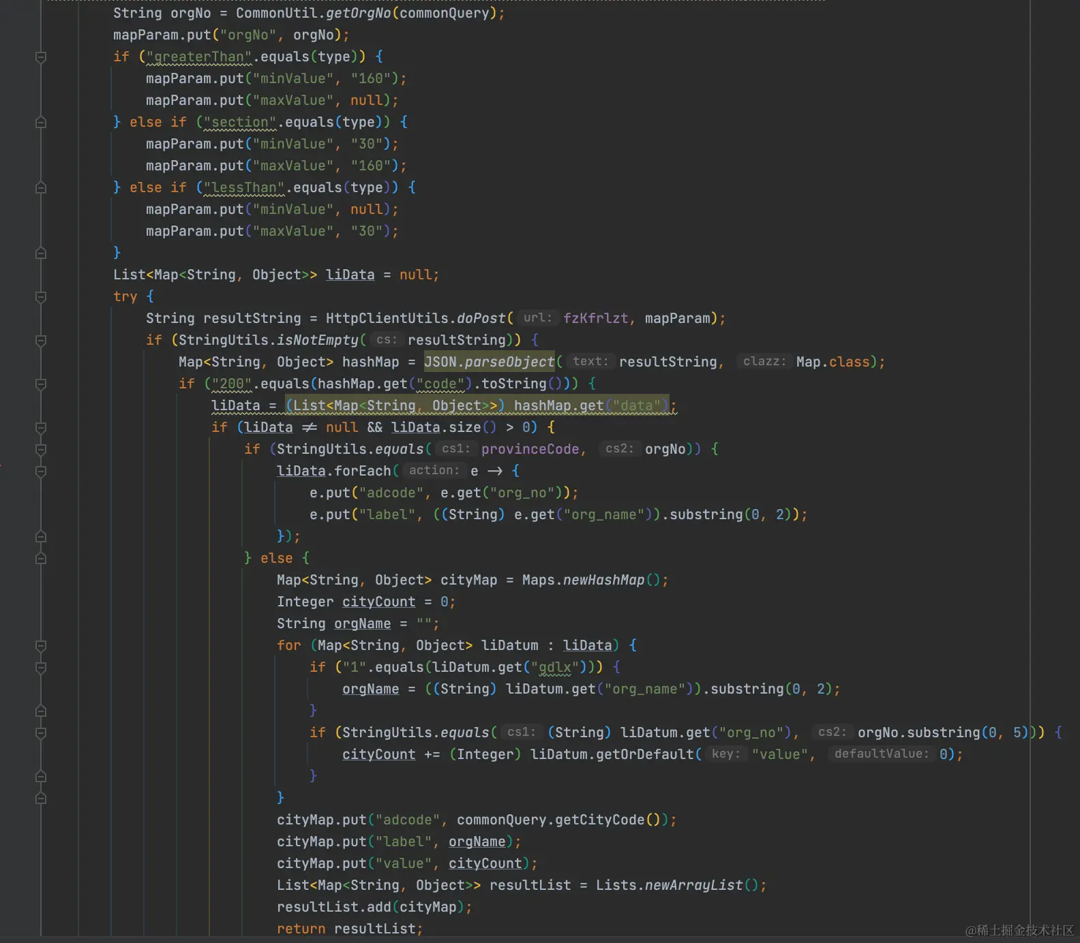This screenshot has width=1080, height=943.
Task: Click the getOrgNo method call
Action: coord(359,14)
